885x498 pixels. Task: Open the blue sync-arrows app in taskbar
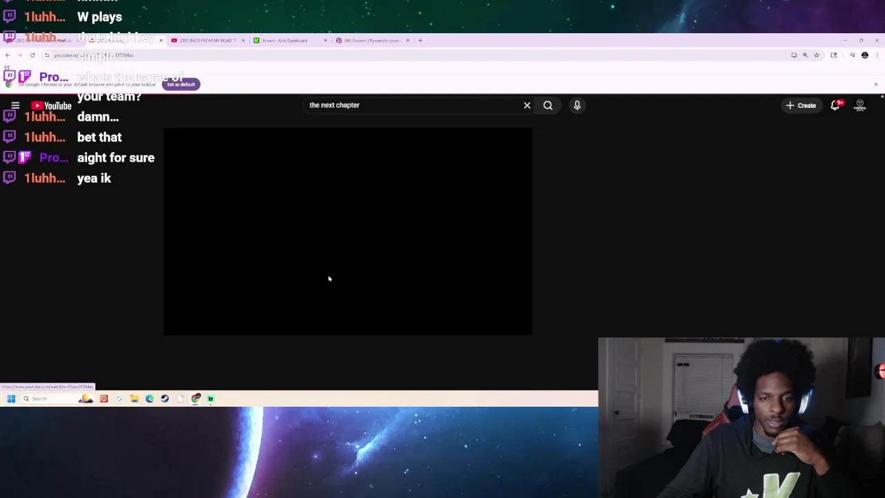(119, 398)
